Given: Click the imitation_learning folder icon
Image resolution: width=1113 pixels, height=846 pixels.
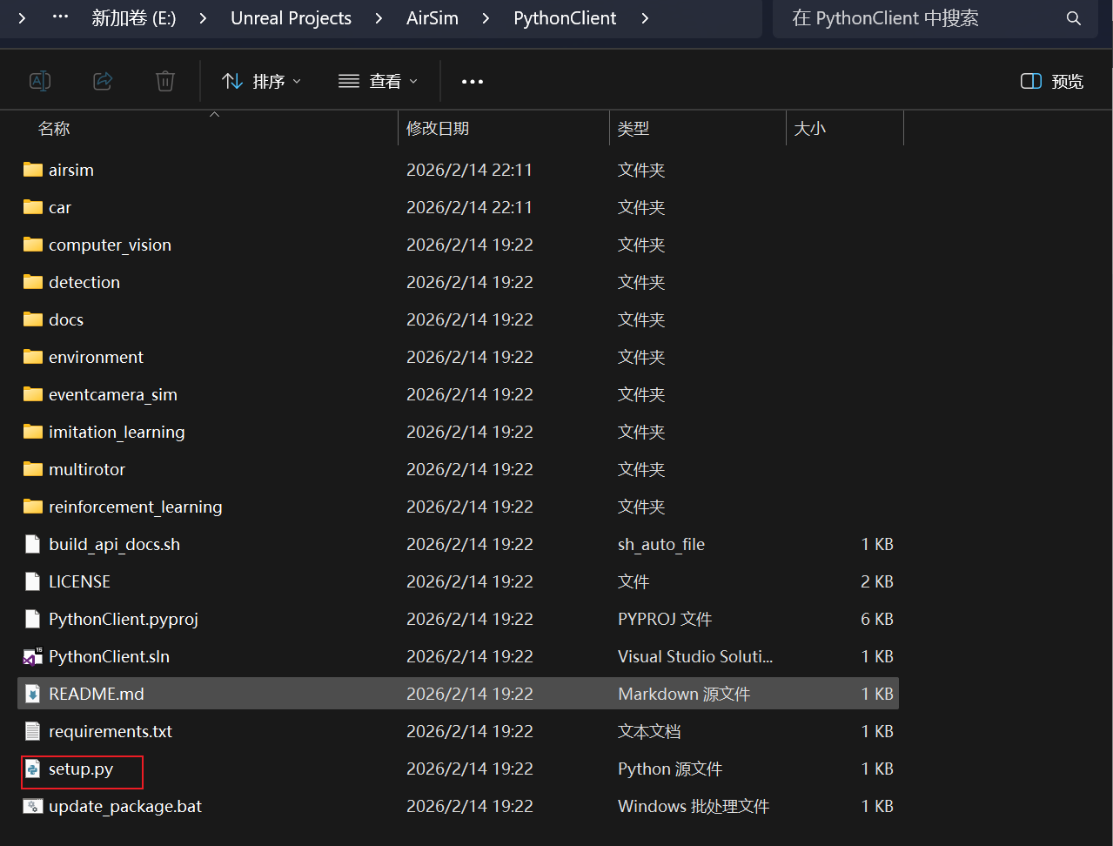Looking at the screenshot, I should click(x=33, y=432).
